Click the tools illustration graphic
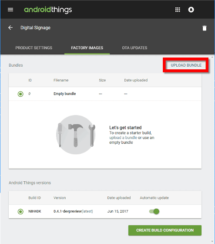The width and height of the screenshot is (215, 244). tap(76, 135)
